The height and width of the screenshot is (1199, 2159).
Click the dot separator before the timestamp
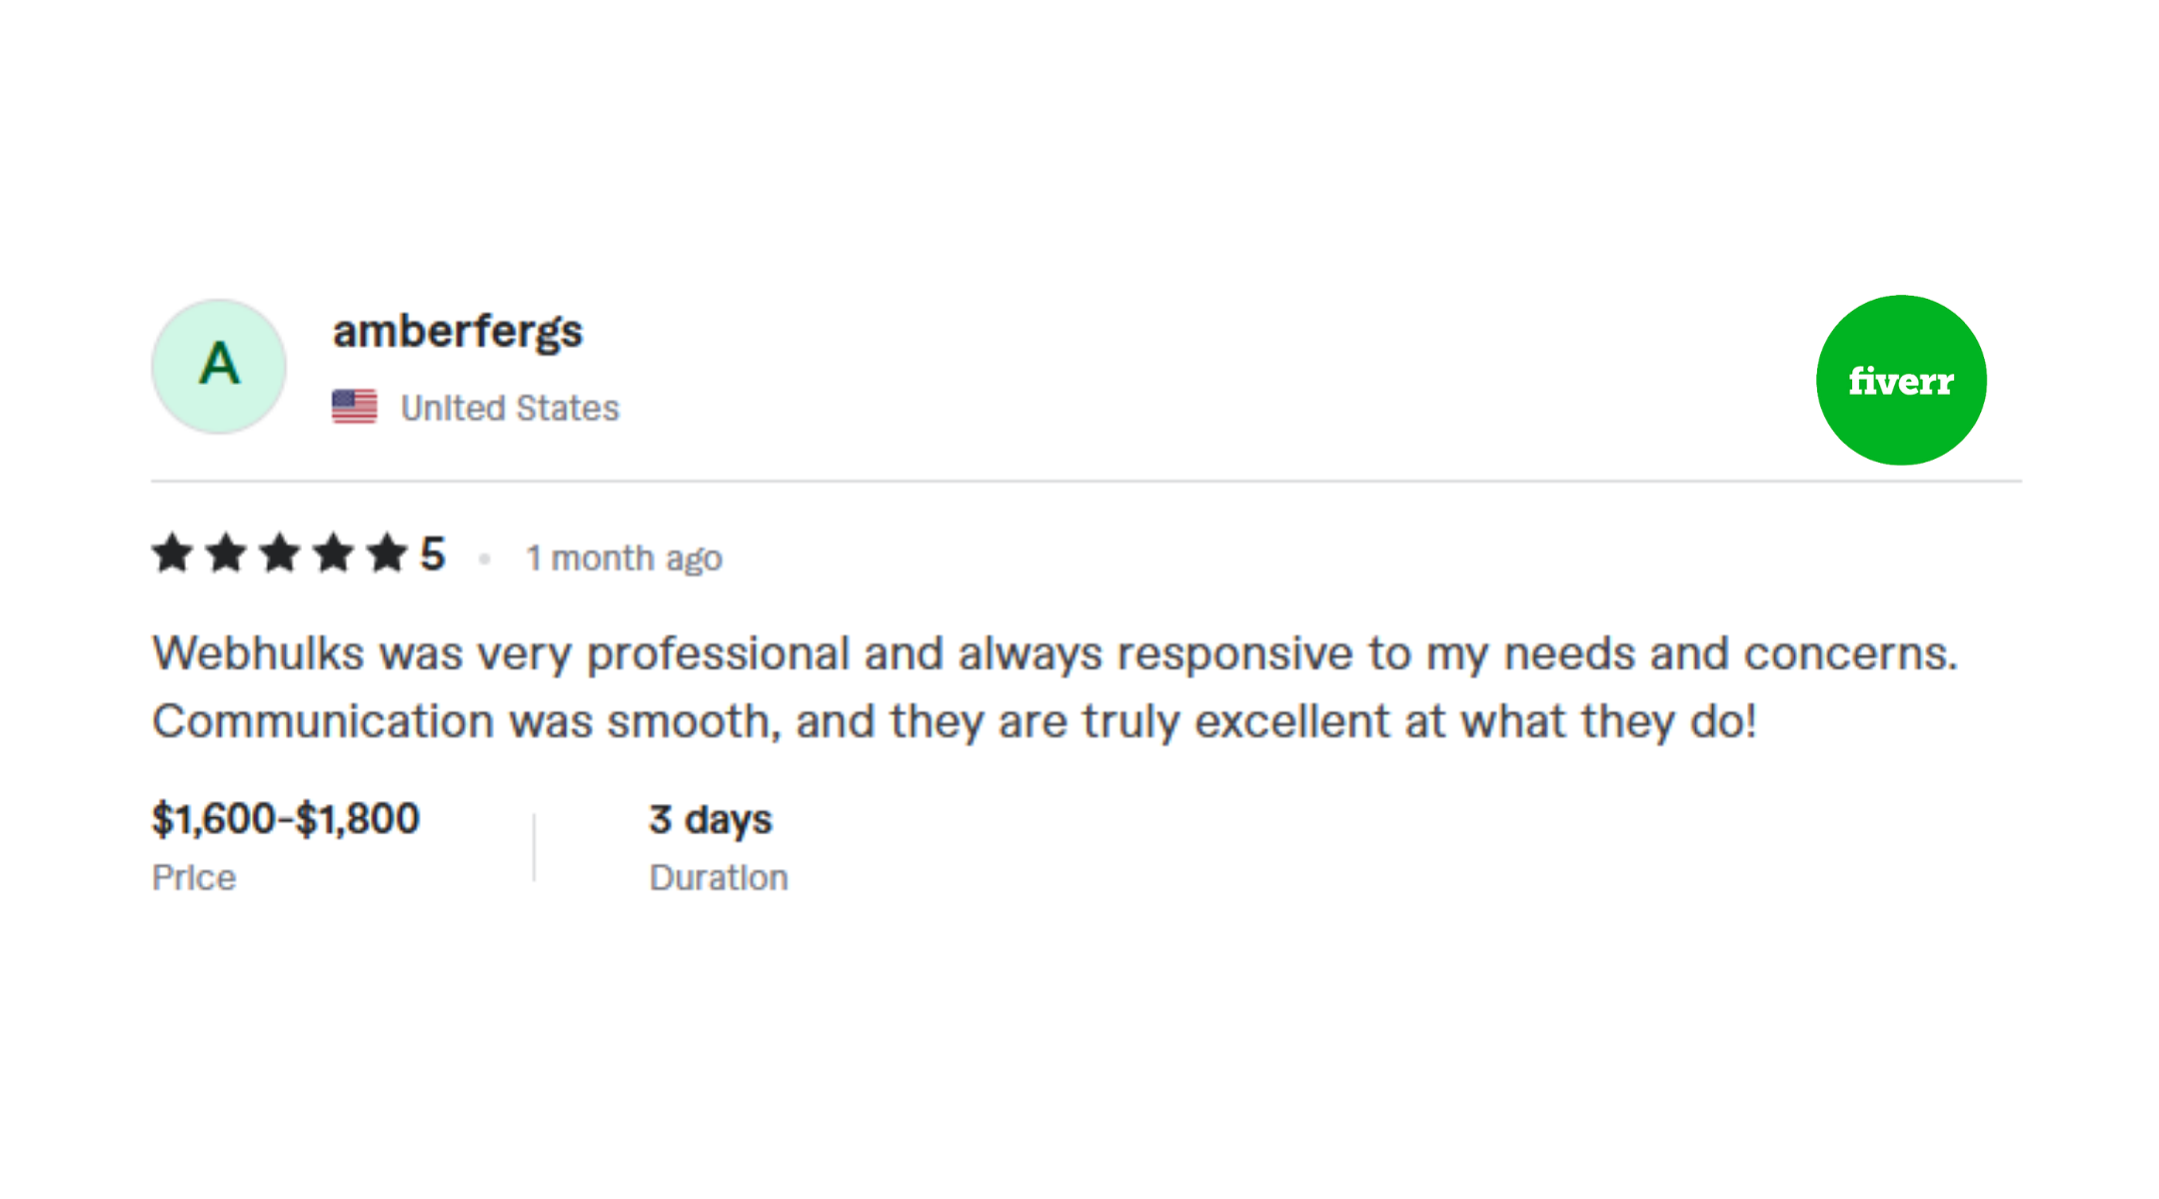(x=485, y=559)
